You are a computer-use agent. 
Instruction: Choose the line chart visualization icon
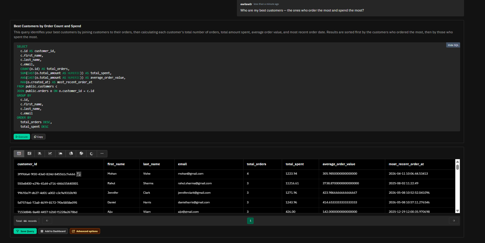50,153
